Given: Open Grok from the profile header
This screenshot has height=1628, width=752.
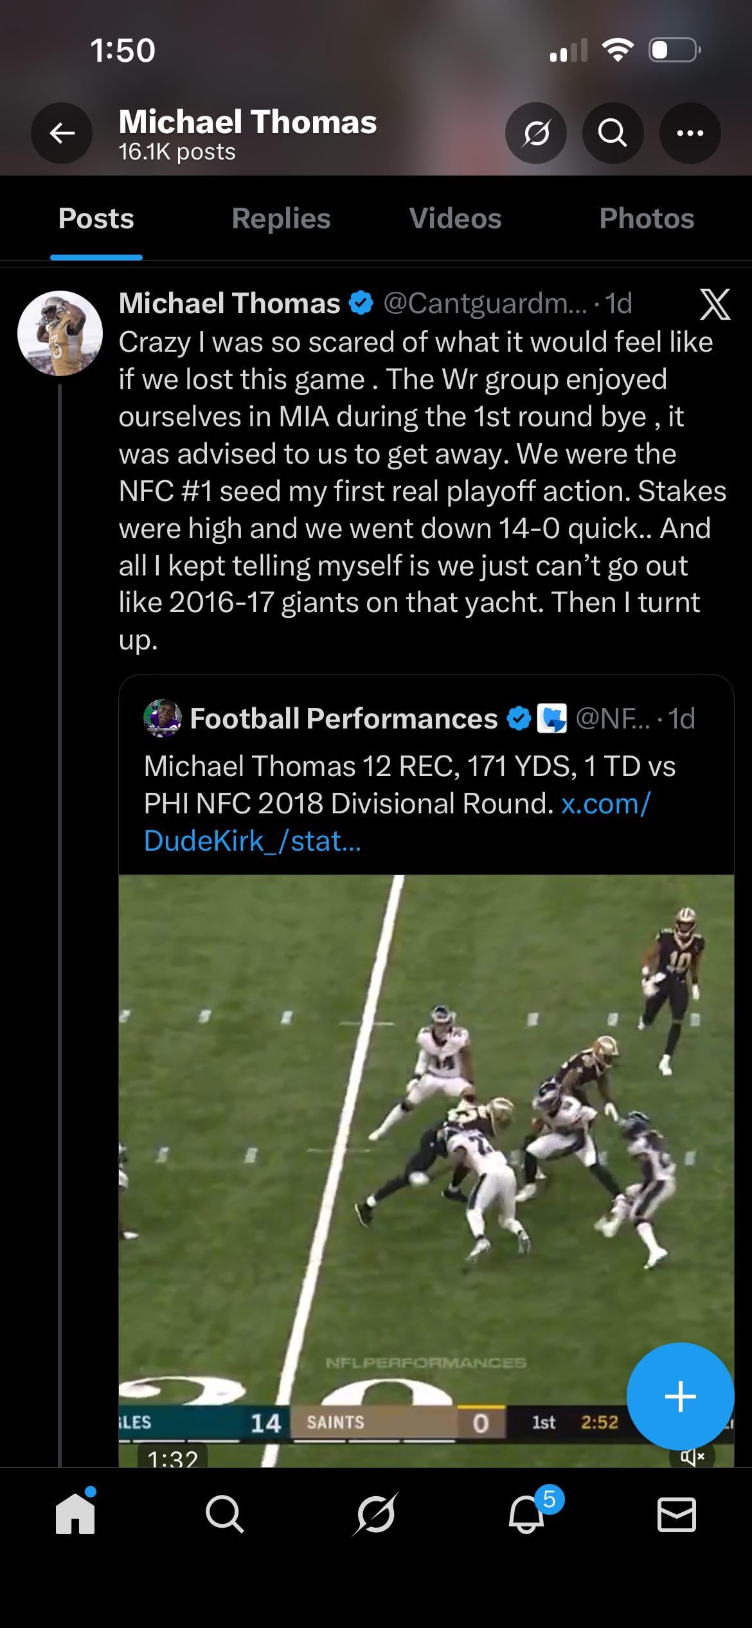Looking at the screenshot, I should click(536, 133).
